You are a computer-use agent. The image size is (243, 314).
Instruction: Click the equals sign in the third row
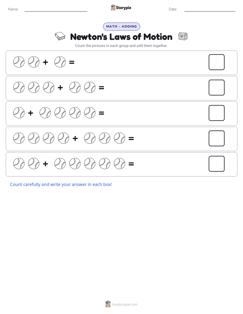click(x=101, y=113)
